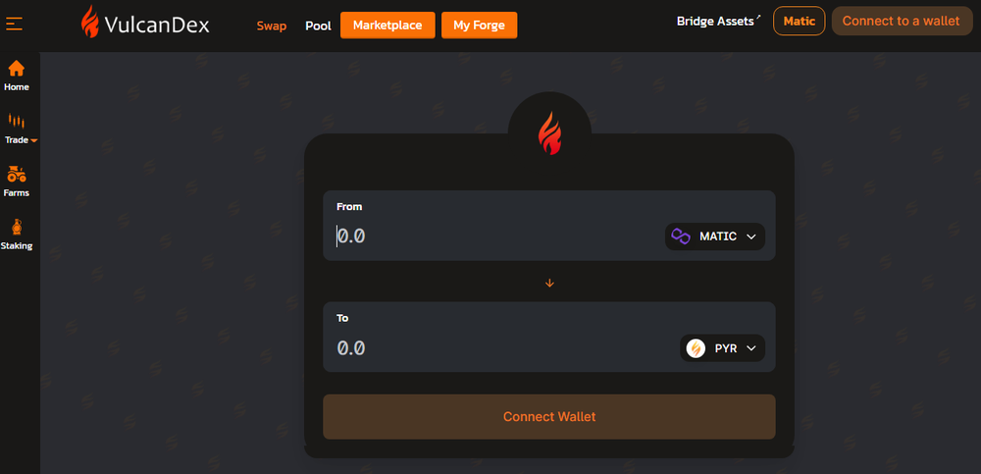Click Connect to a wallet
The image size is (981, 474).
point(901,21)
